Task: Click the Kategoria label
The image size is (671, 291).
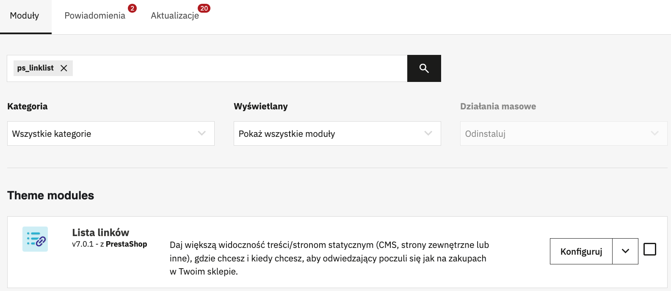Action: 28,106
